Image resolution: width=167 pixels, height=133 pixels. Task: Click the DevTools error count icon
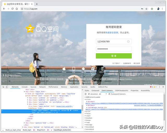151,87
